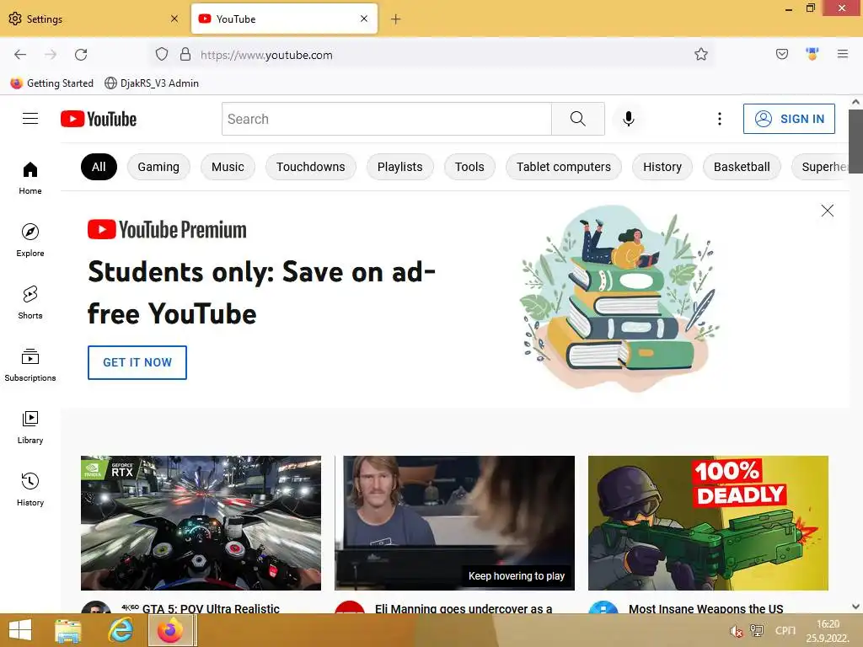Open a new browser tab
Viewport: 863px width, 647px height.
click(x=396, y=19)
